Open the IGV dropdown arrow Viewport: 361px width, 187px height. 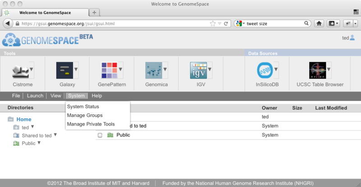click(x=210, y=69)
